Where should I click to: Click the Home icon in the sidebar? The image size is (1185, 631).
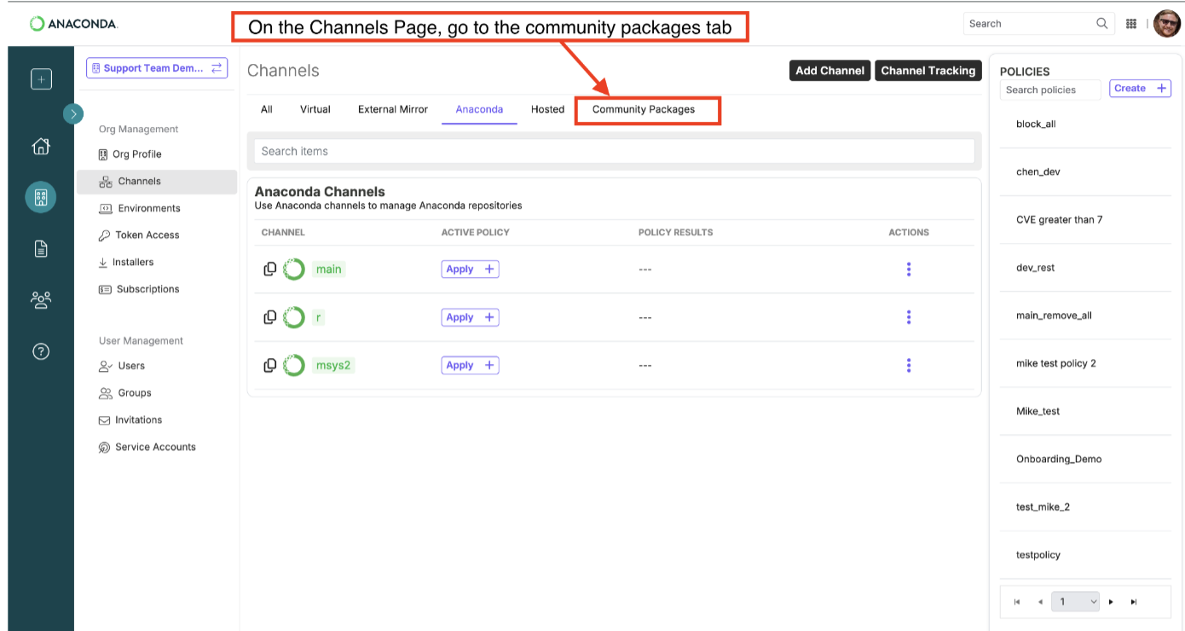40,146
